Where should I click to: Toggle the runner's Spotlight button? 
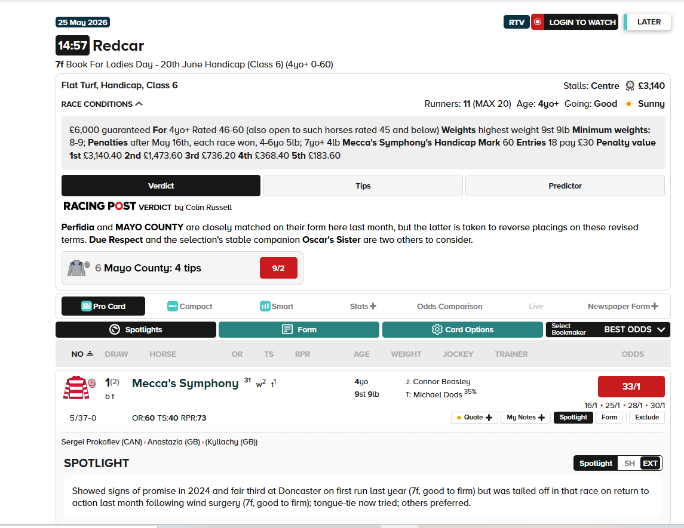pos(573,418)
